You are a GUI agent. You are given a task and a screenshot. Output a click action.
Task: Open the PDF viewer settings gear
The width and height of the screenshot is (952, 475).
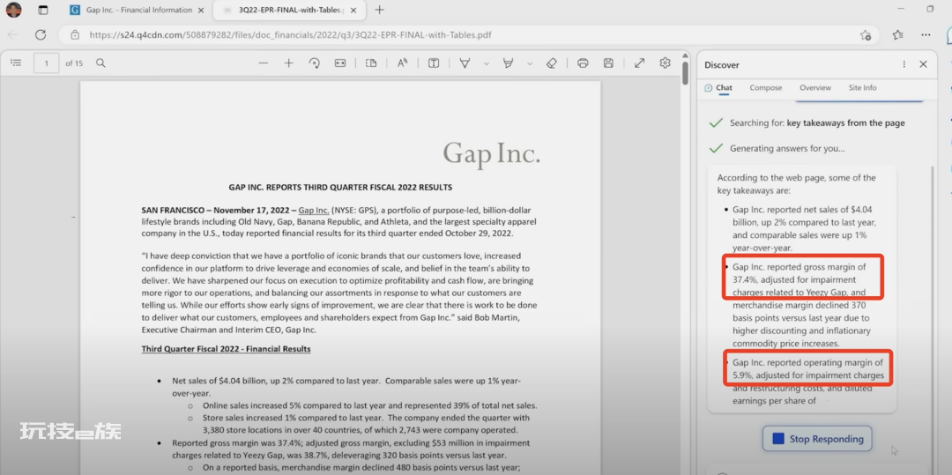click(x=665, y=63)
